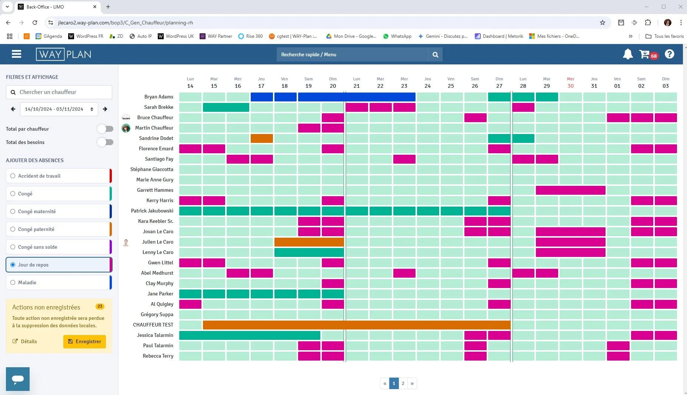Screen dimensions: 687x395
Task: Open the date range selector 14/10/2024 - 03/11/2024
Action: 59,109
